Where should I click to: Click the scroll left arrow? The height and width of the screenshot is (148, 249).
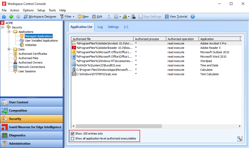(x=73, y=126)
